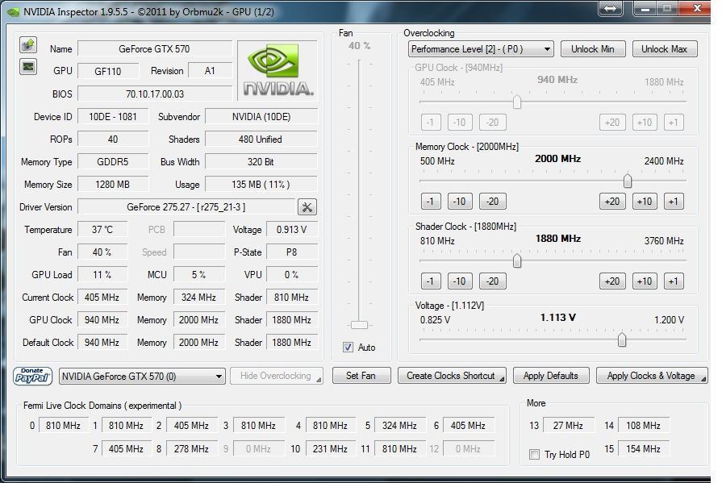Increase Memory Clock by 1

674,202
